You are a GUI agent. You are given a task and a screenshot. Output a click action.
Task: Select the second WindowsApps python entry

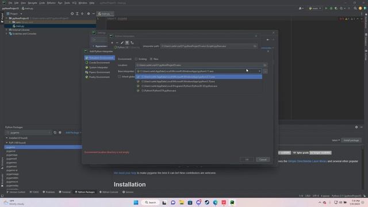(198, 82)
